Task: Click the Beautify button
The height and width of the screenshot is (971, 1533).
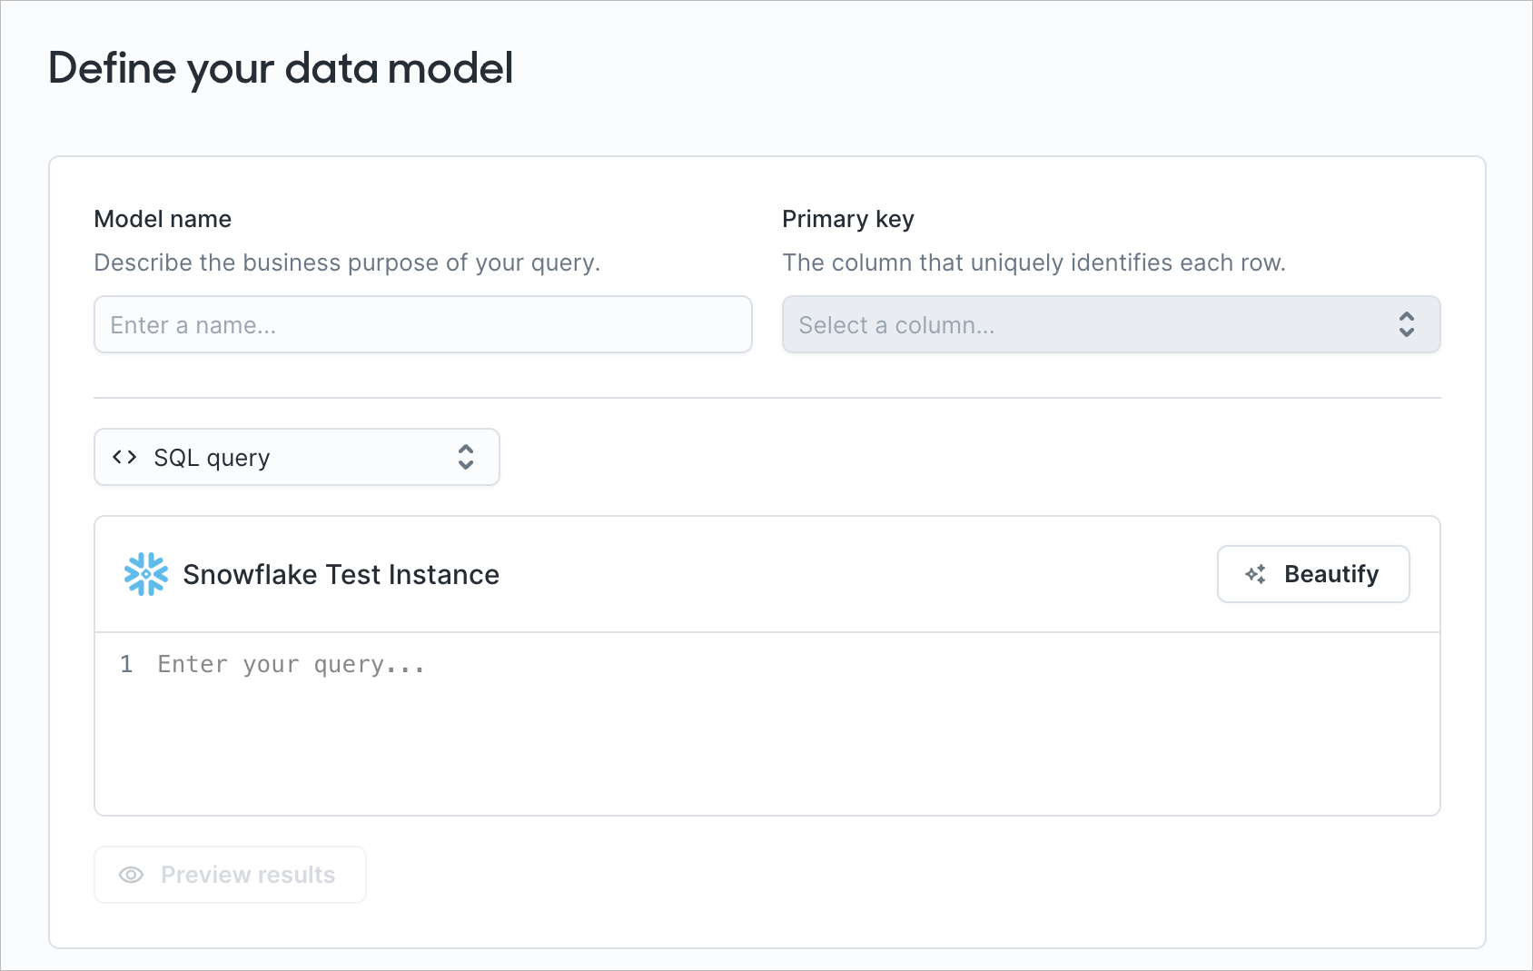Action: point(1313,574)
